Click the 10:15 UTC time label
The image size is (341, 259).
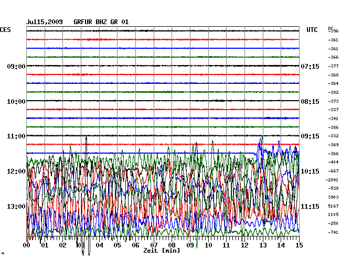tap(310, 171)
